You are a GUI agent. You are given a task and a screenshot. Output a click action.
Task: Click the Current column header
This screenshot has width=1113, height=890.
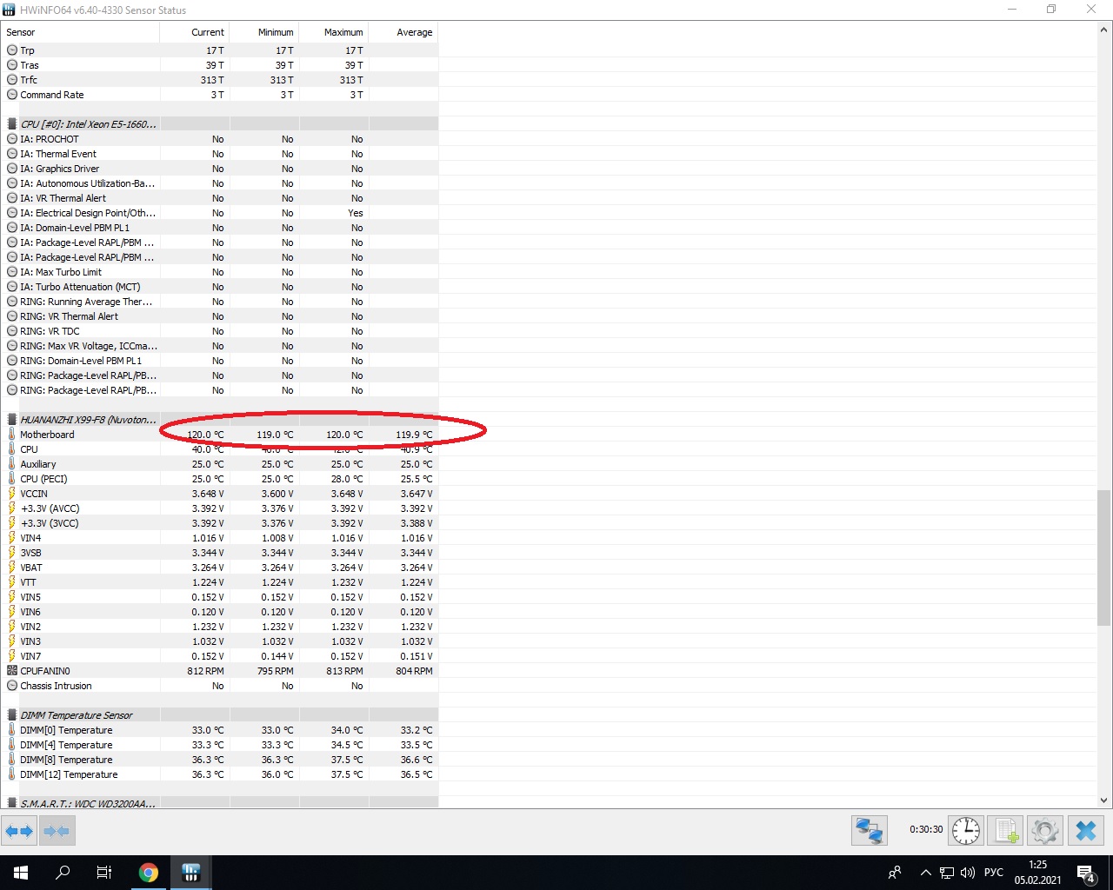click(x=195, y=32)
